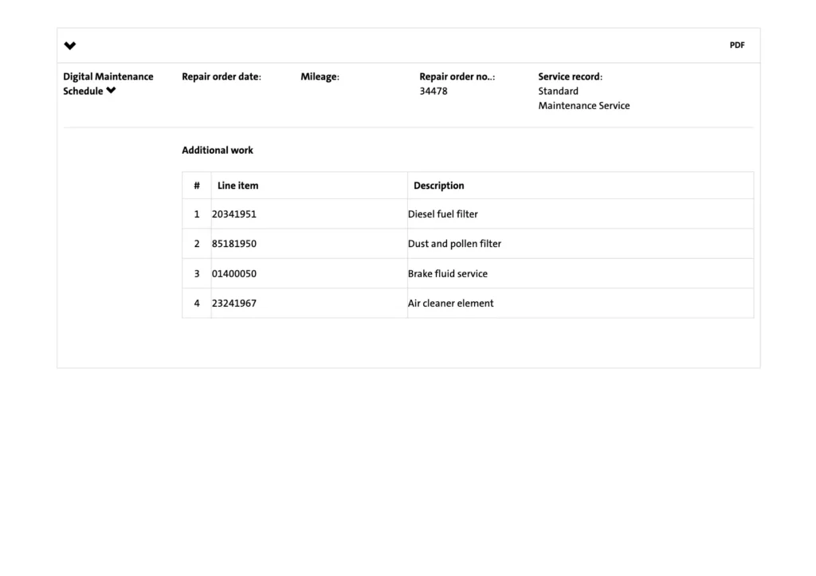
Task: Collapse the record using the top-left chevron
Action: [70, 46]
